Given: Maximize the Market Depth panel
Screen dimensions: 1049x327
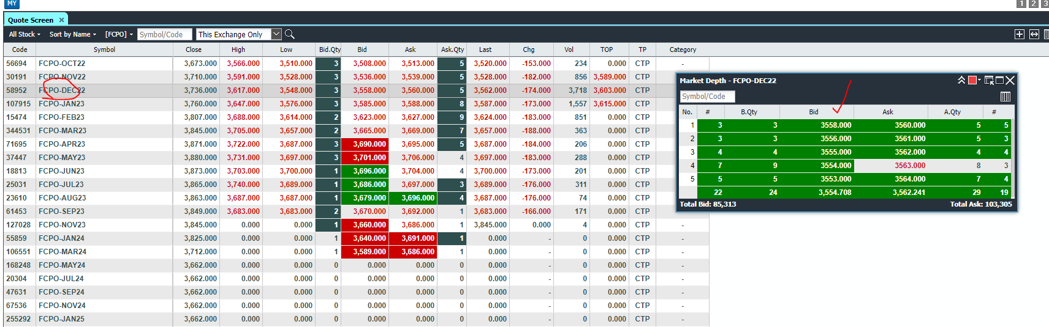Looking at the screenshot, I should pyautogui.click(x=999, y=80).
